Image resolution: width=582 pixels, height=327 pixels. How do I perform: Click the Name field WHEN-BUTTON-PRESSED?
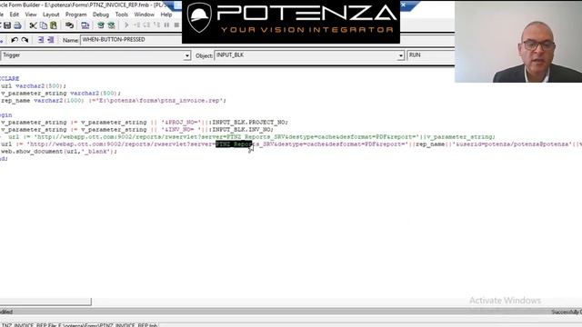tap(131, 40)
